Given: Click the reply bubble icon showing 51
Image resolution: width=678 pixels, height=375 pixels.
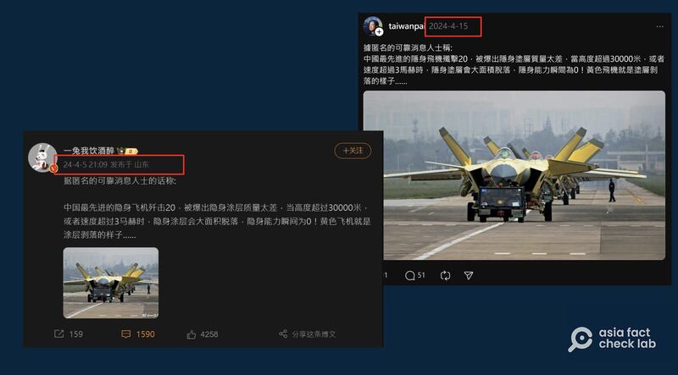Looking at the screenshot, I should pyautogui.click(x=414, y=276).
